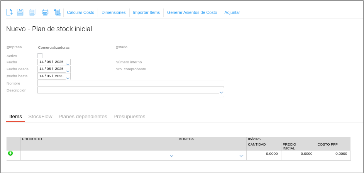
Task: Click the Nombre text field
Action: [130, 83]
